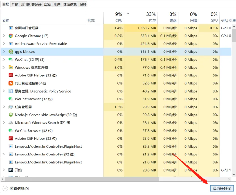Screen dimensions: 236x195
Task: Sort by the 网络 column header
Action: pos(188,18)
